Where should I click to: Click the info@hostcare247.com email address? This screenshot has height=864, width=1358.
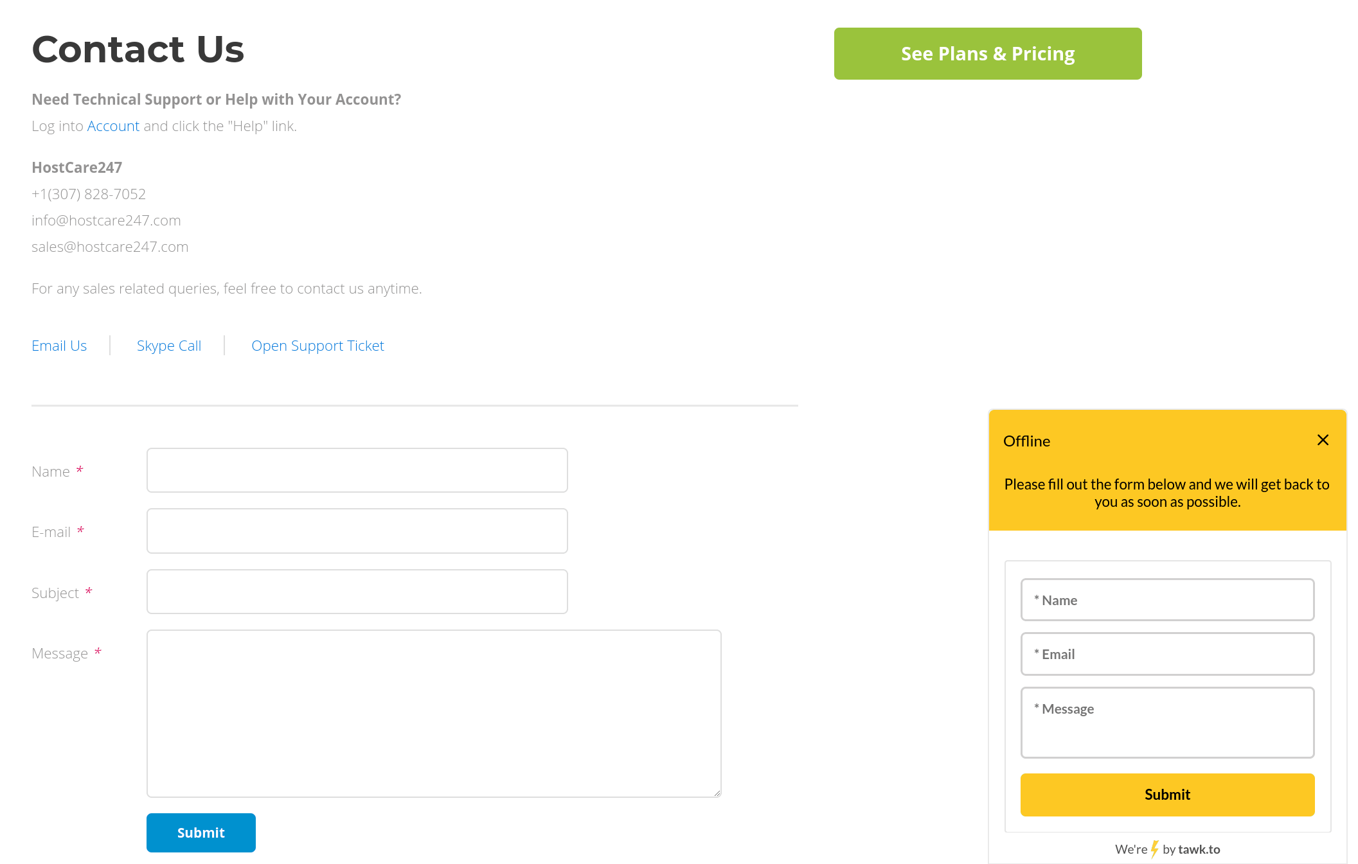[x=106, y=220]
